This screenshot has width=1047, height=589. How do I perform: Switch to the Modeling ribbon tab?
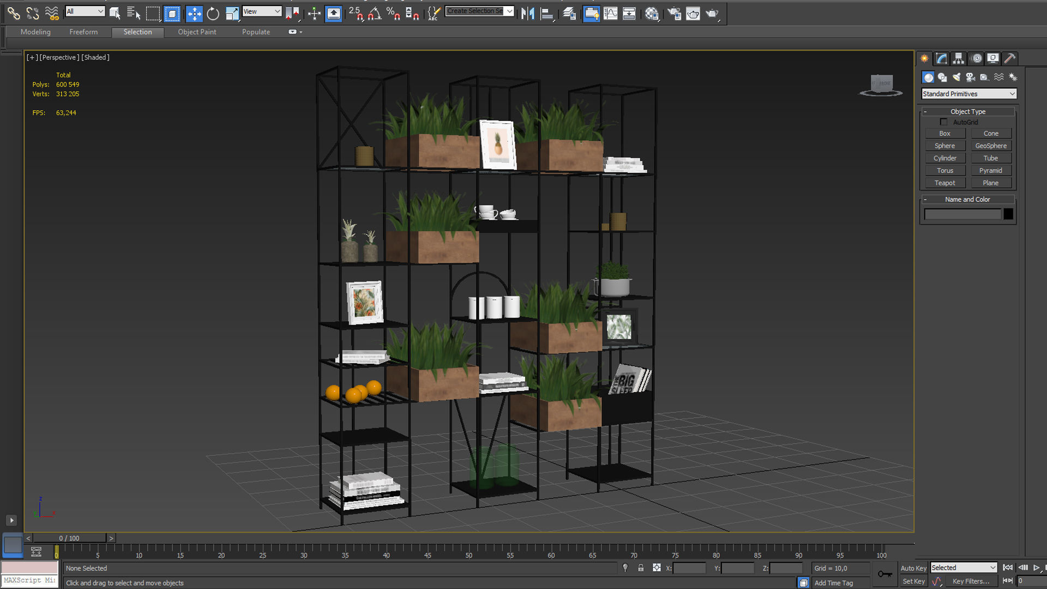pyautogui.click(x=35, y=32)
